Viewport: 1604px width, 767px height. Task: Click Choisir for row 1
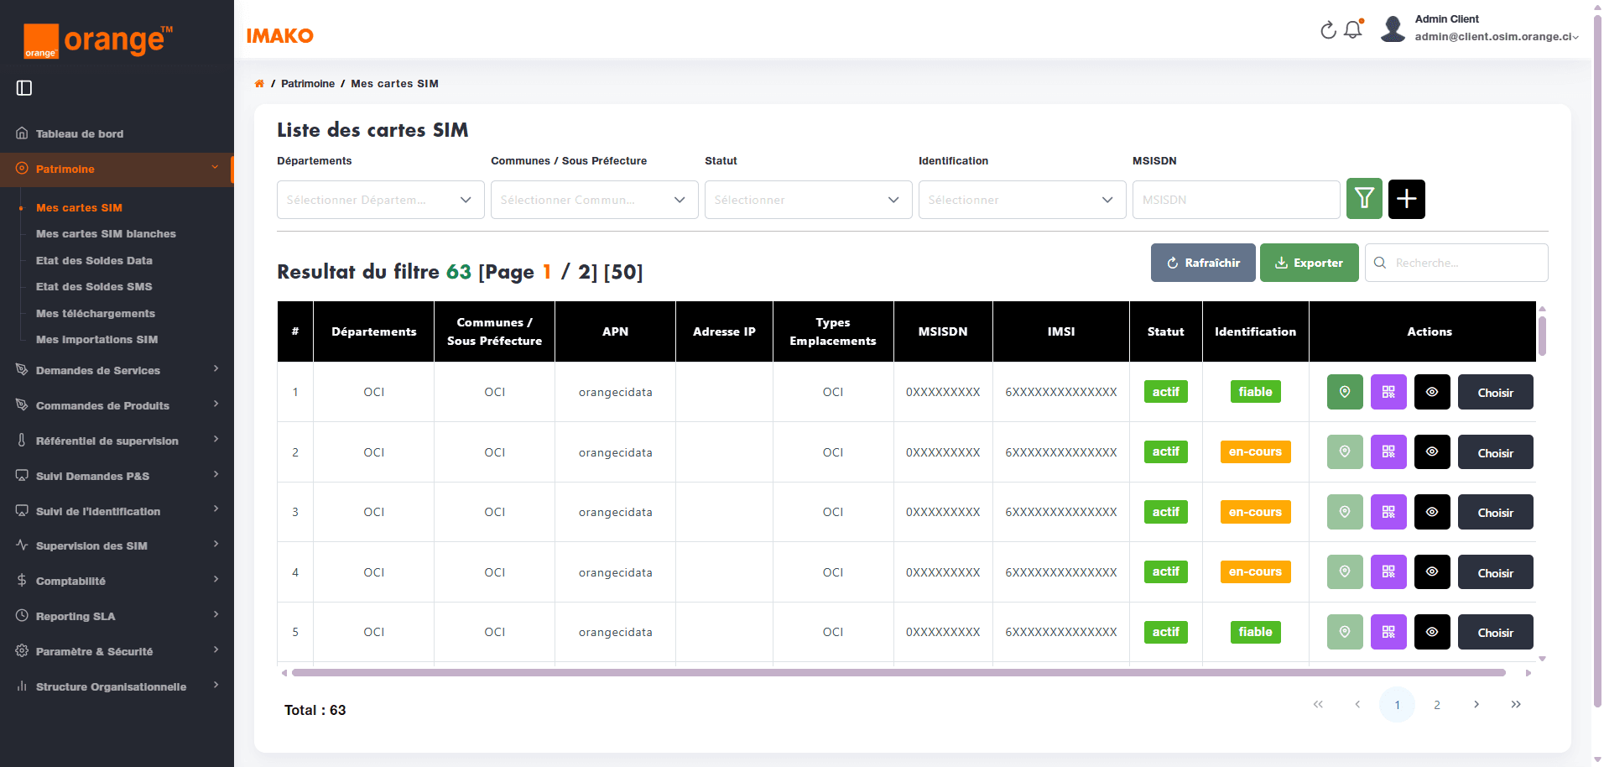click(x=1495, y=392)
